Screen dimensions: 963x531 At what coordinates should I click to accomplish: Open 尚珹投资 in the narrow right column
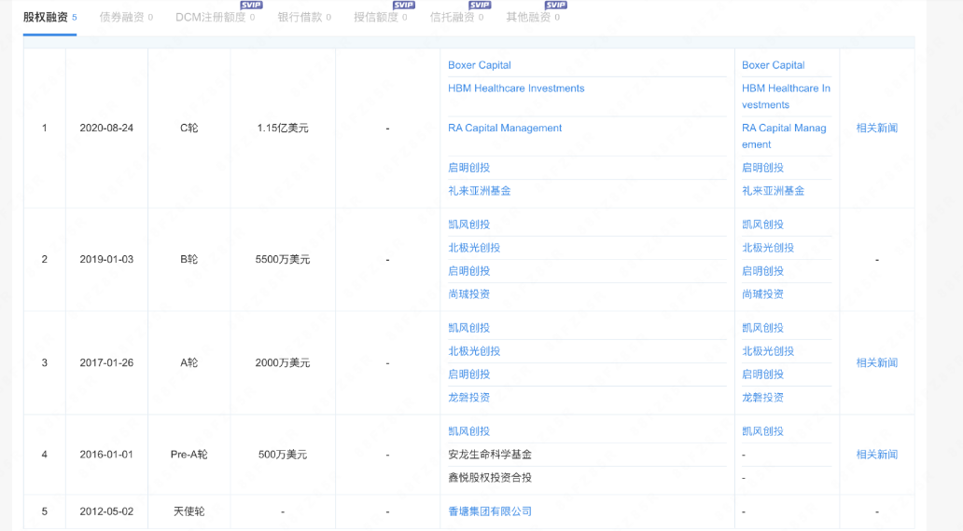[x=762, y=294]
